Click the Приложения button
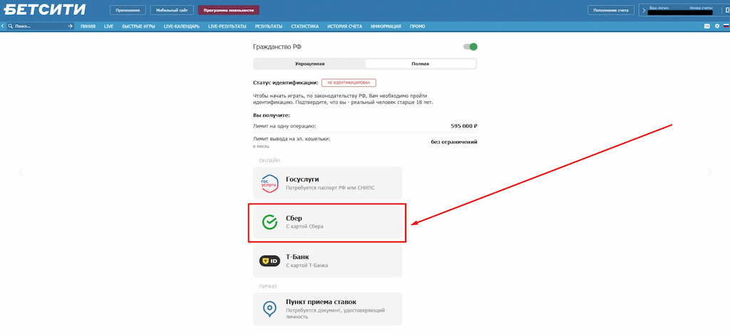The width and height of the screenshot is (730, 336). (128, 10)
